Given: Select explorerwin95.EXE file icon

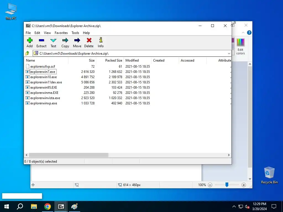Looking at the screenshot, I should (x=27, y=87).
